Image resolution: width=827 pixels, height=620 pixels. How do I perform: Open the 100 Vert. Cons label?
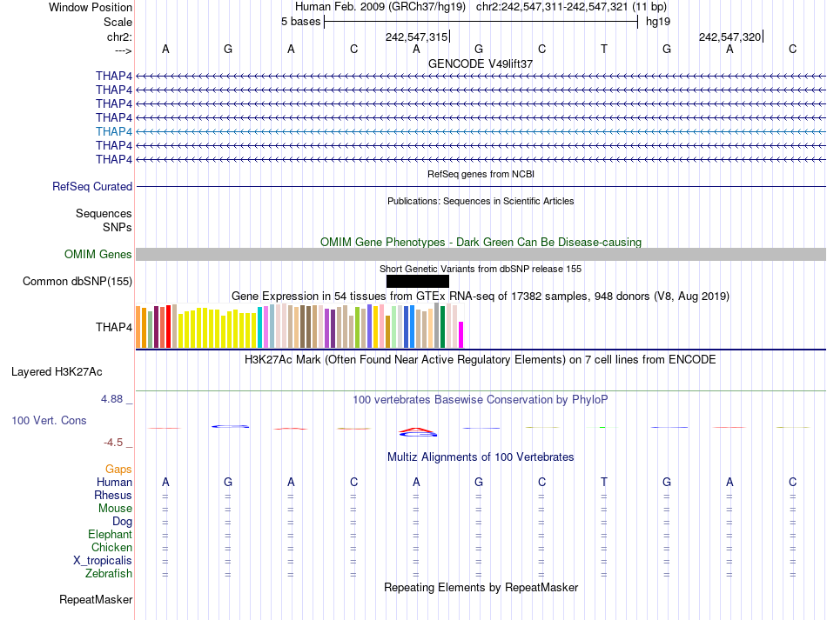click(x=49, y=420)
